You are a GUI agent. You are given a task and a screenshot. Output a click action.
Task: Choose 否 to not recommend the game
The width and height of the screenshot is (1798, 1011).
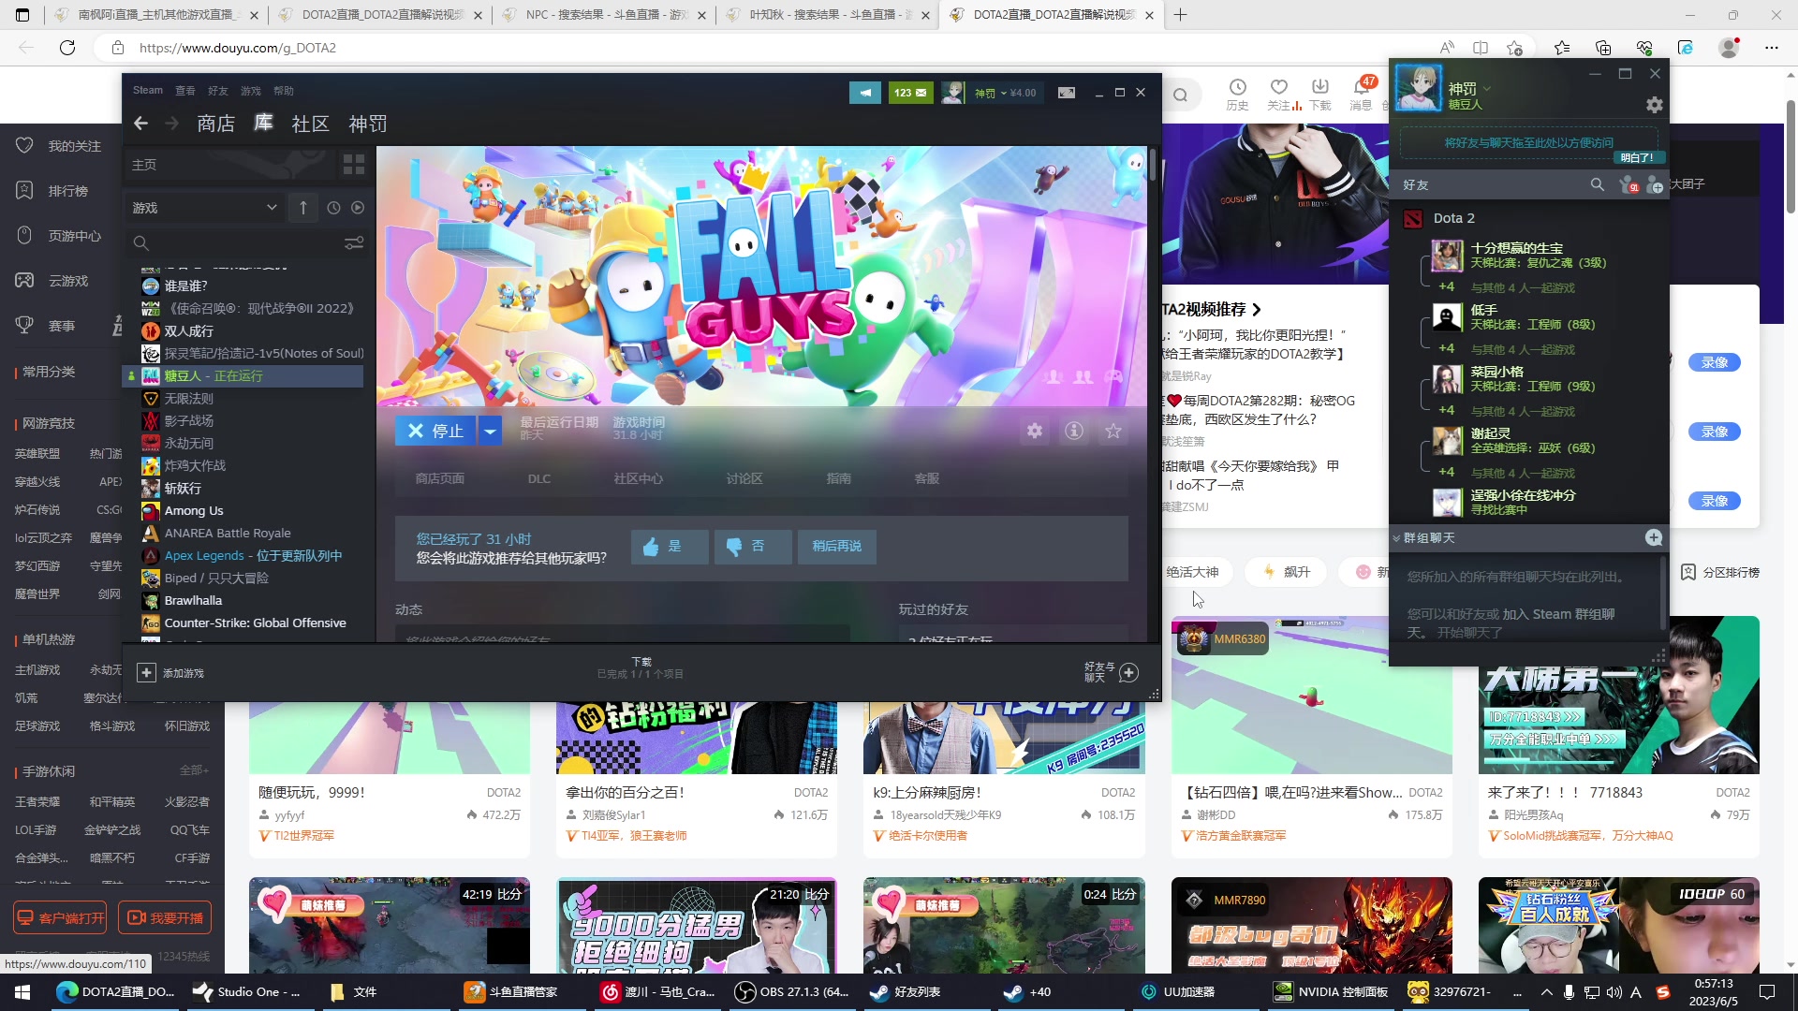click(x=752, y=546)
